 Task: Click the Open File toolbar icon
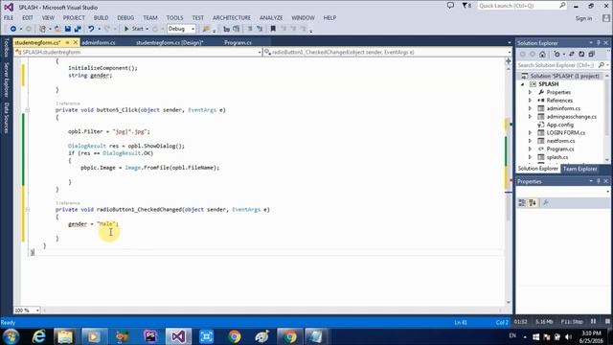(x=57, y=29)
